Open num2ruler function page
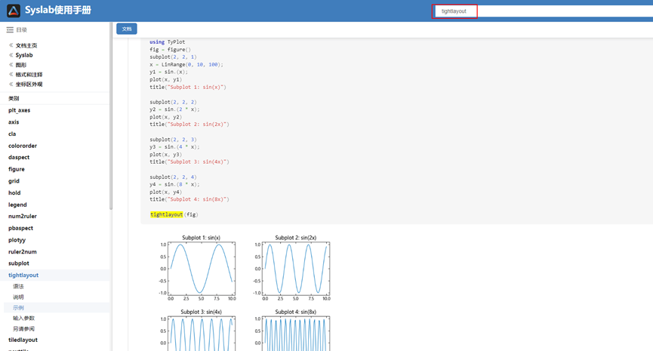Image resolution: width=653 pixels, height=351 pixels. tap(23, 216)
